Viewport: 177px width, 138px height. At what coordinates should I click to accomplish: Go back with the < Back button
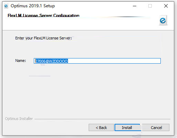[x=101, y=128]
